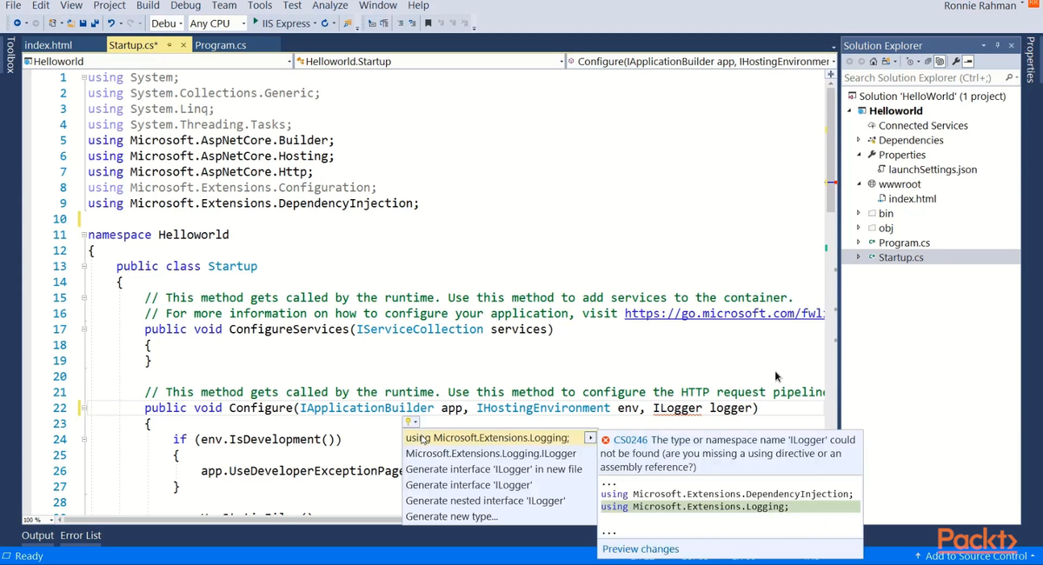The width and height of the screenshot is (1043, 565).
Task: Open the Helloworld project navigation dropdown
Action: (158, 61)
